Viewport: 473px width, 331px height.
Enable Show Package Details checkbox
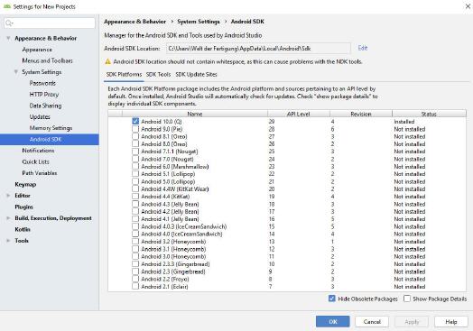tap(407, 299)
